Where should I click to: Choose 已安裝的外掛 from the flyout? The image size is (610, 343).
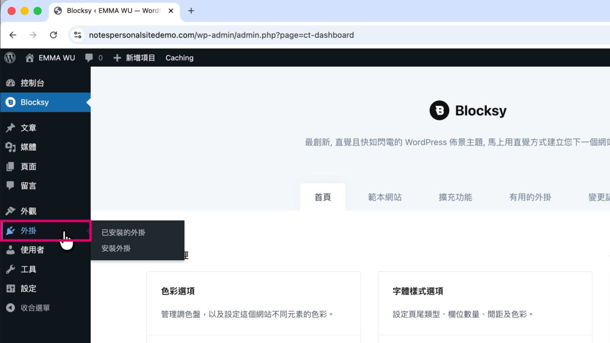tap(123, 232)
